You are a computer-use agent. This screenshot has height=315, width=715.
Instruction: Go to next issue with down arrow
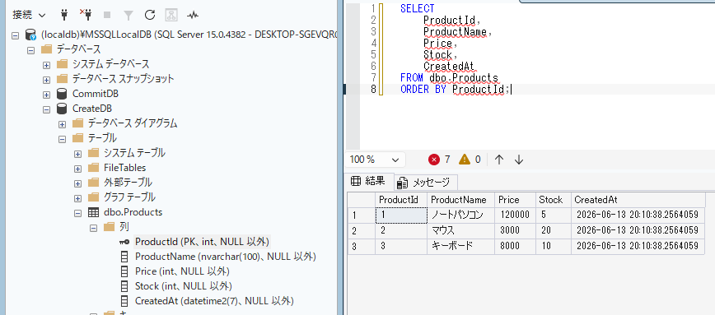518,160
